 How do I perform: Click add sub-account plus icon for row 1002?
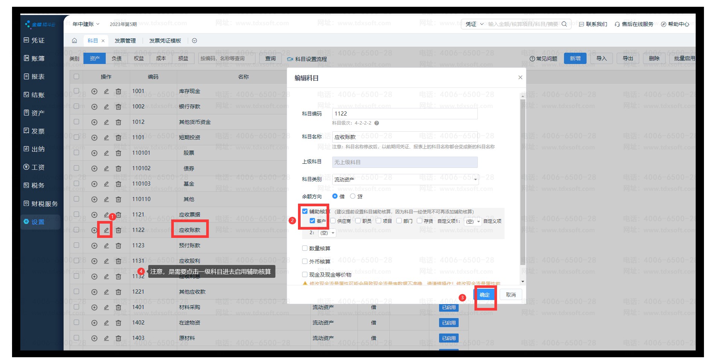pos(94,107)
